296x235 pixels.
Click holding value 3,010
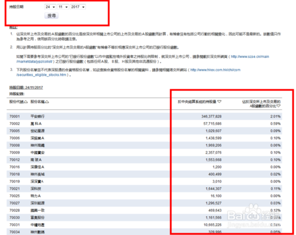tap(217, 181)
